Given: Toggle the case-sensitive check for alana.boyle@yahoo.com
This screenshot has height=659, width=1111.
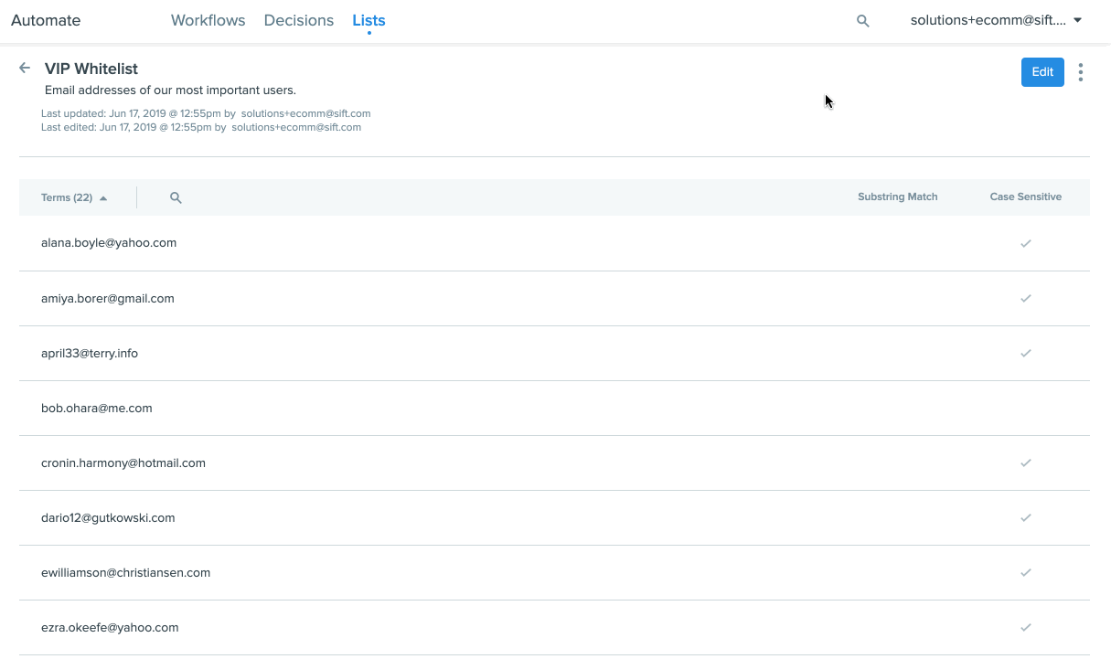Looking at the screenshot, I should pyautogui.click(x=1026, y=243).
